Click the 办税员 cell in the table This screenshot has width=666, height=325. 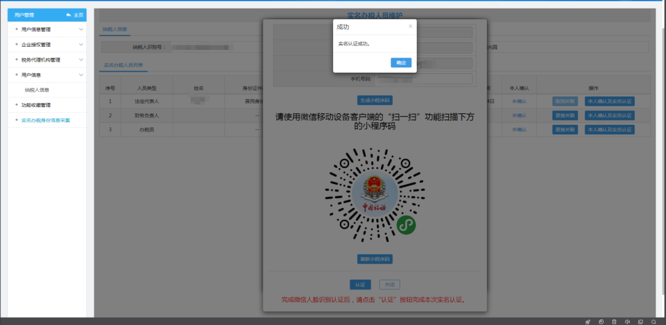click(x=147, y=130)
